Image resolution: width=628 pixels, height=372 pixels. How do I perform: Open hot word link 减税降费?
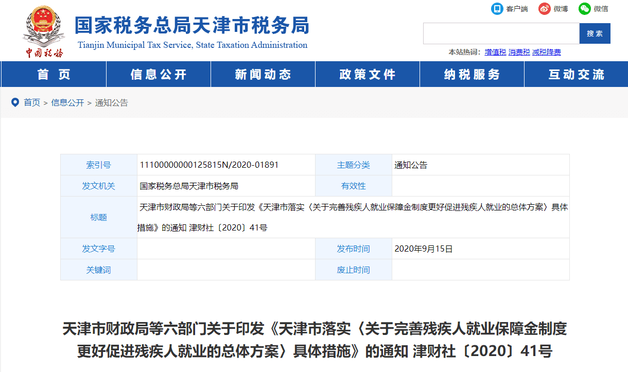point(546,52)
